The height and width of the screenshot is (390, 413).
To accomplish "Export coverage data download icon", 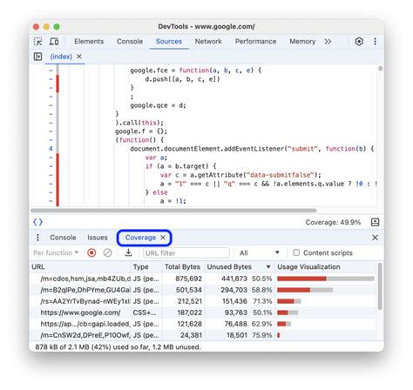I will (x=128, y=253).
